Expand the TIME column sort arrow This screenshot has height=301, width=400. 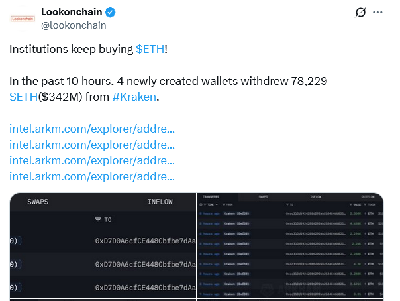click(x=217, y=204)
